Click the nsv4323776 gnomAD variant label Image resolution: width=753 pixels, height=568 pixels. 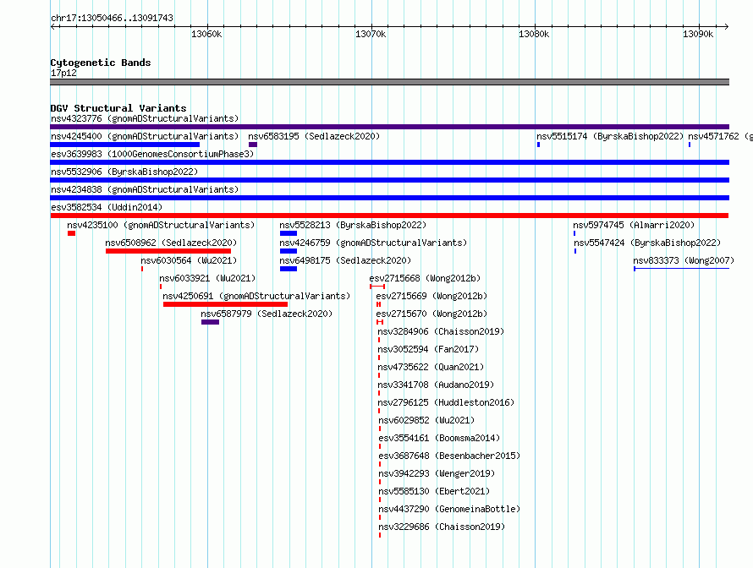point(145,118)
